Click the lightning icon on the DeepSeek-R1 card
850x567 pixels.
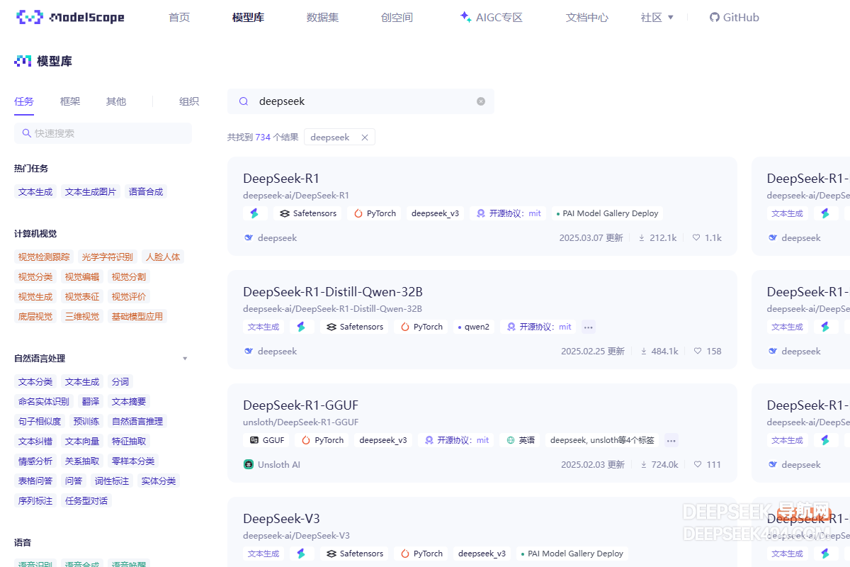pos(254,213)
